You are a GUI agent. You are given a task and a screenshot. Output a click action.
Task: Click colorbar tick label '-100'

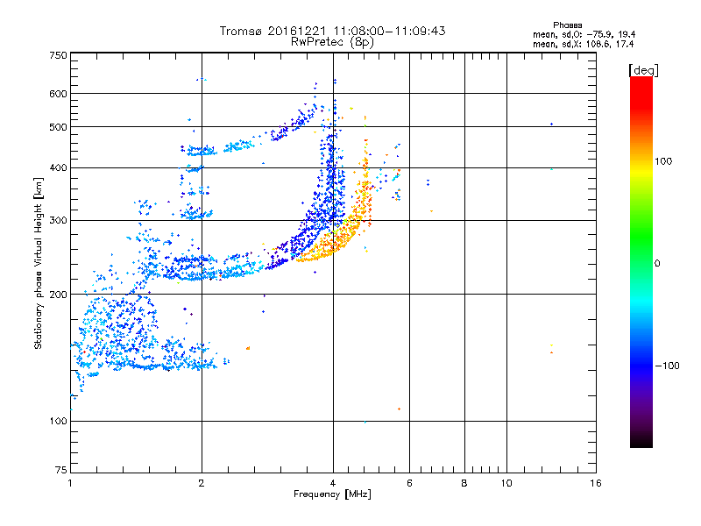click(667, 366)
